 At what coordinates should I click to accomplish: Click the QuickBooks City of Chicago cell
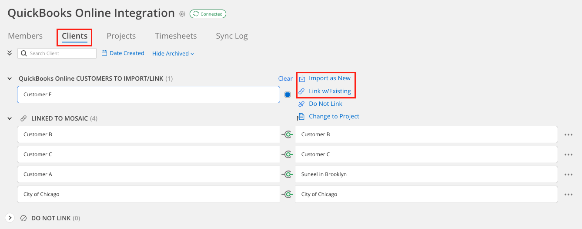pos(148,194)
